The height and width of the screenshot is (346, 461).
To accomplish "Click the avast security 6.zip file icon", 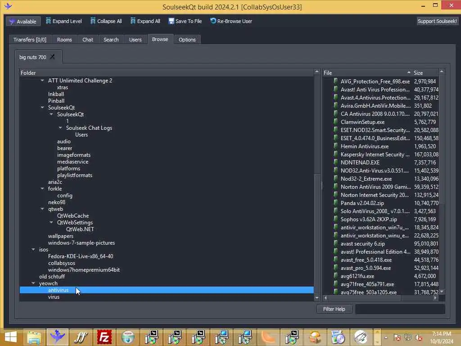I will point(336,244).
